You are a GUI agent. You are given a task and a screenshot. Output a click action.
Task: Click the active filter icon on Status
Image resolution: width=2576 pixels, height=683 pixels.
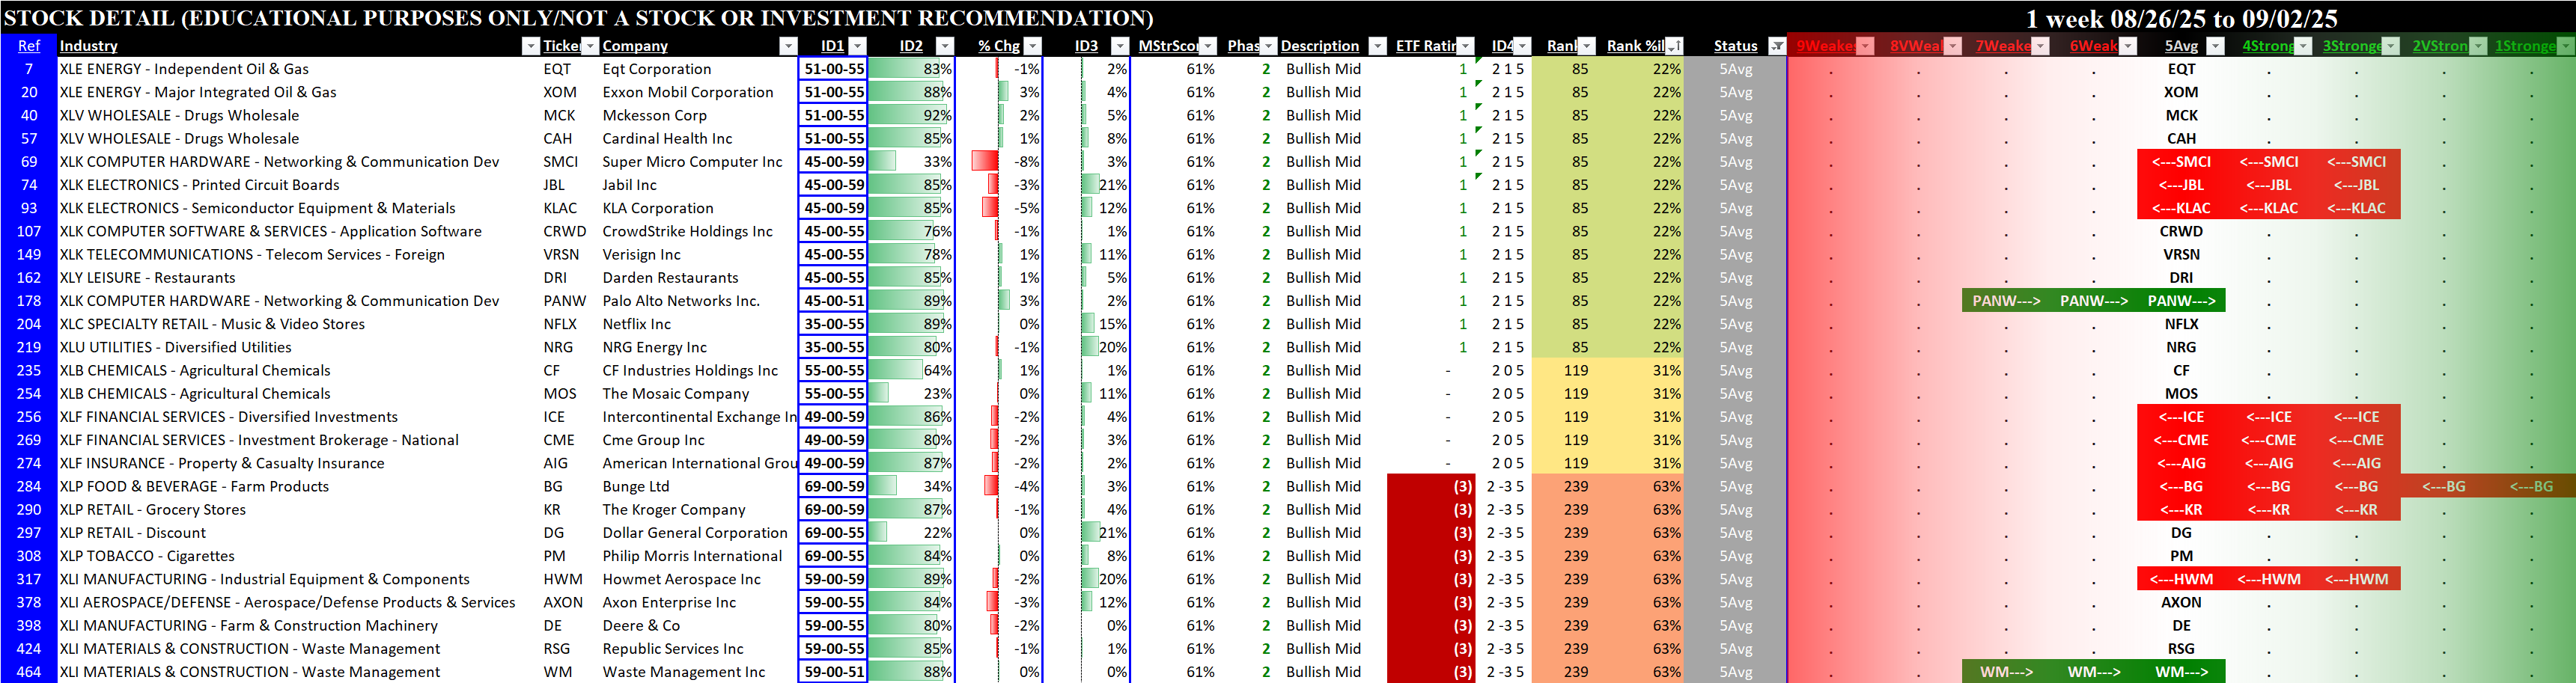click(1776, 46)
